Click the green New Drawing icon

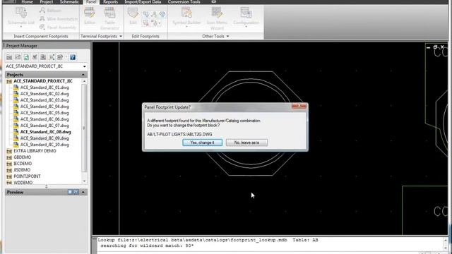pos(26,57)
